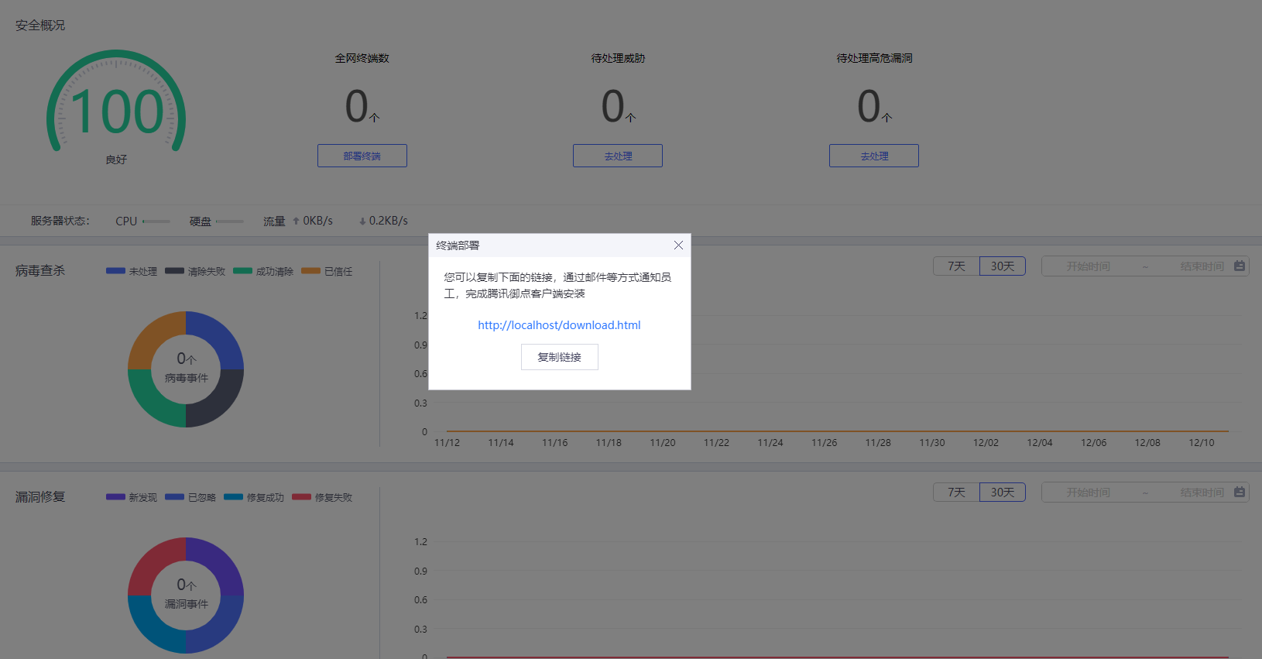This screenshot has height=659, width=1262.
Task: Open calendar icon in 病毒查杀 date range
Action: [x=1240, y=266]
